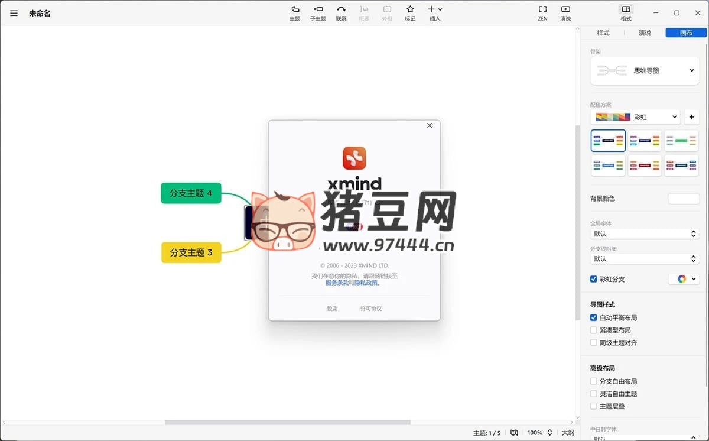Click the horizontal canvas scrollbar
The image size is (709, 441).
coord(287,422)
